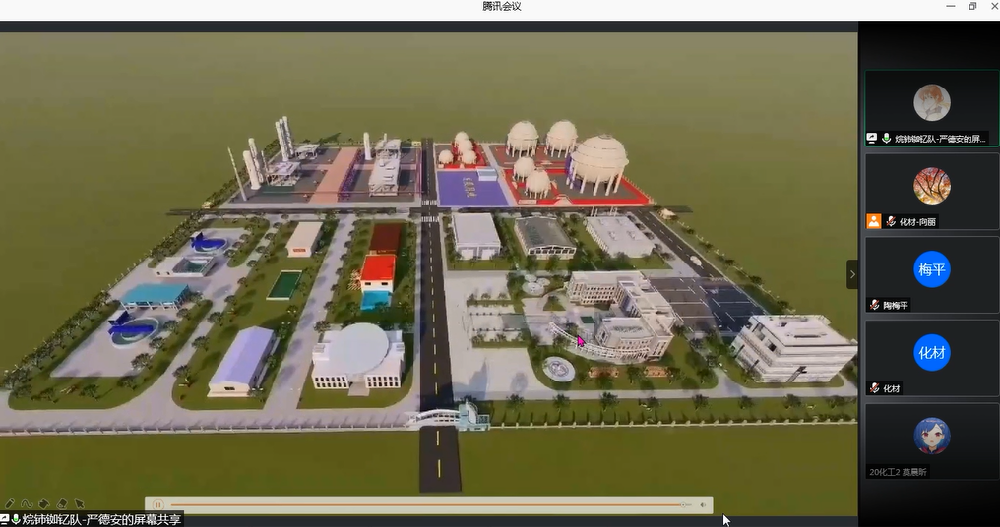Viewport: 1000px width, 527px height.
Task: Click the video progress bar track
Action: (423, 504)
